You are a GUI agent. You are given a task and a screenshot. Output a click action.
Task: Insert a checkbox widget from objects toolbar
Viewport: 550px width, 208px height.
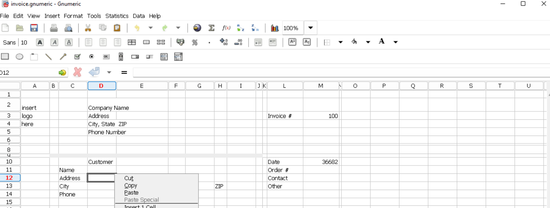pyautogui.click(x=77, y=57)
